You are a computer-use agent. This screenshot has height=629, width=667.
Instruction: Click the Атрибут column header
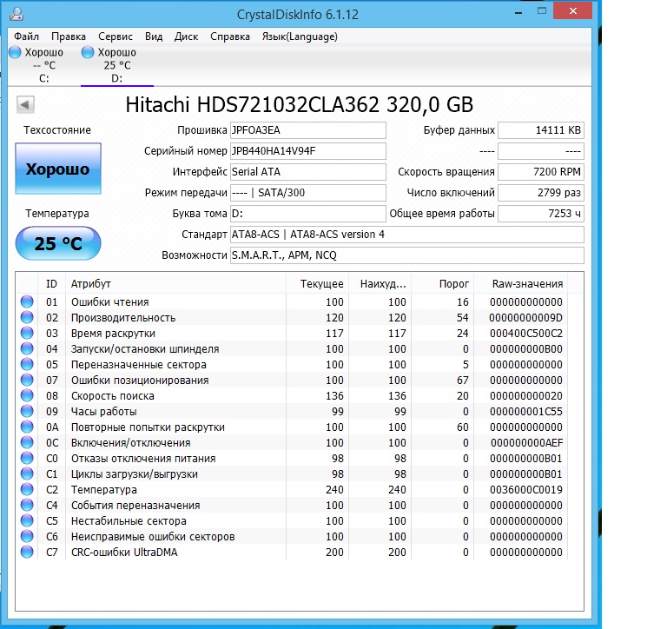(90, 284)
